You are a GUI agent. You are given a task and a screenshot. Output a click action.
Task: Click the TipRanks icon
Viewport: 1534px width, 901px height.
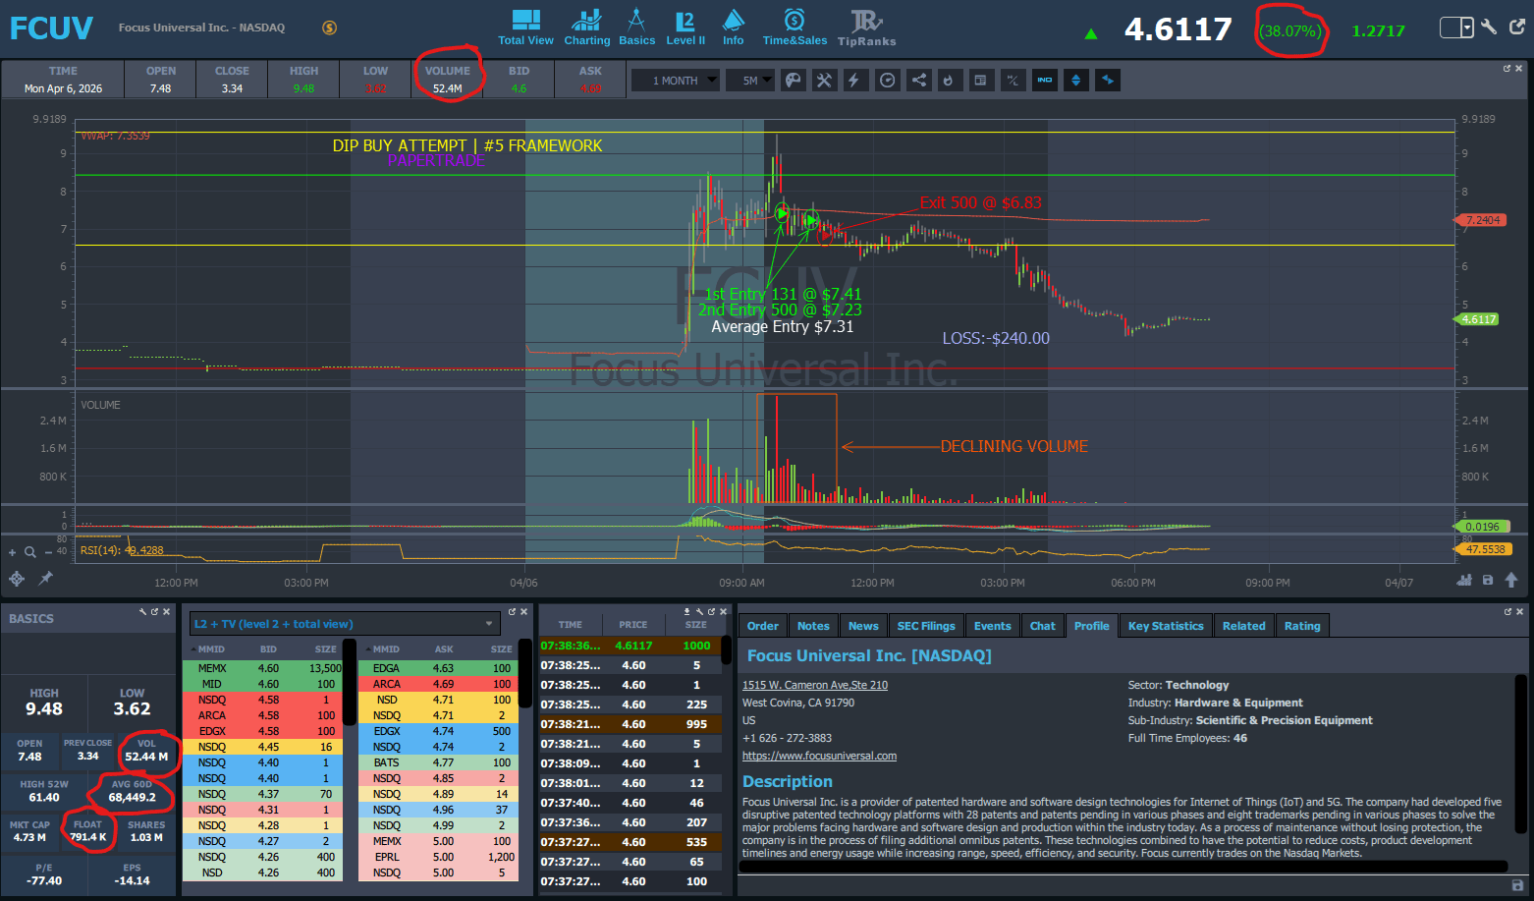coord(866,28)
